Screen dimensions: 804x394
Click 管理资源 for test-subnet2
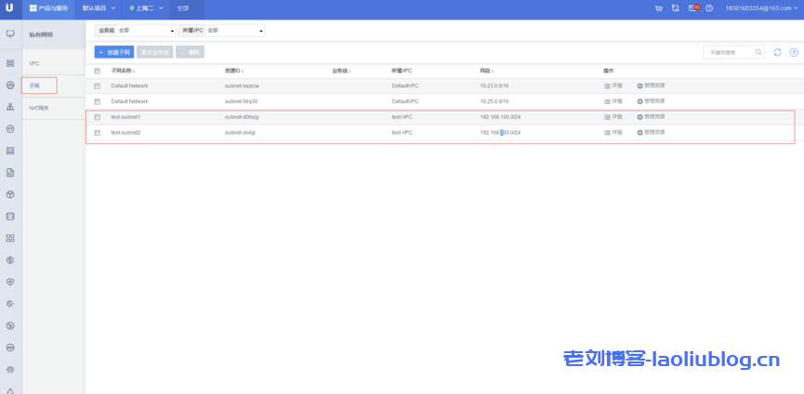coord(651,133)
